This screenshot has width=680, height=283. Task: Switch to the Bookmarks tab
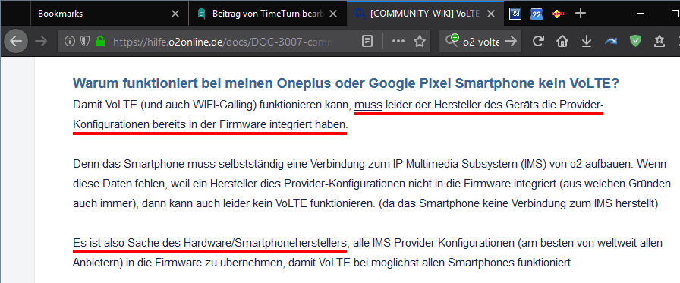click(109, 14)
